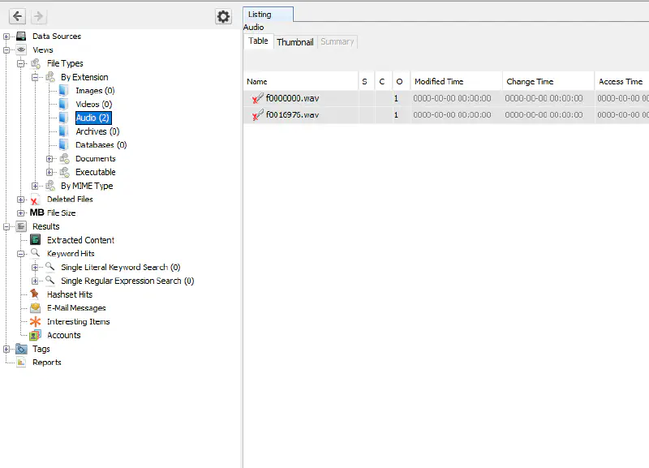Viewport: 649px width, 468px height.
Task: Select the f0016975.wav file row
Action: (x=292, y=115)
